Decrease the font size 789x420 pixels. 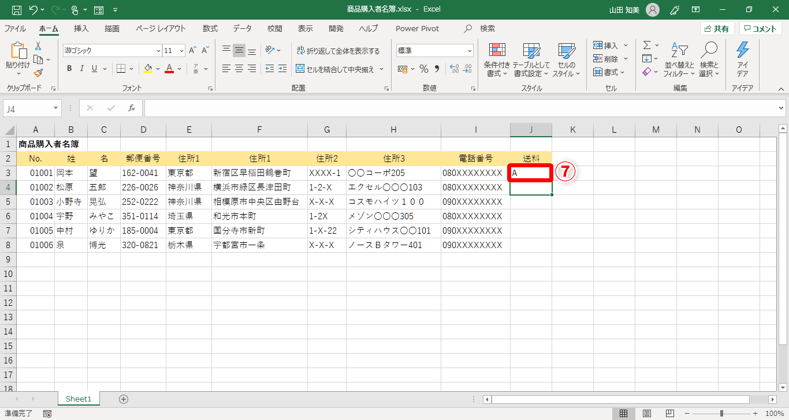click(x=206, y=50)
